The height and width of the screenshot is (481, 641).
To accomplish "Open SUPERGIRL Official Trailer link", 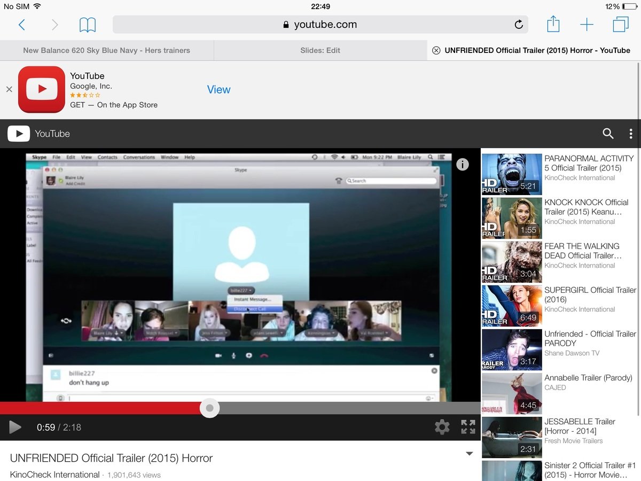I will point(590,294).
